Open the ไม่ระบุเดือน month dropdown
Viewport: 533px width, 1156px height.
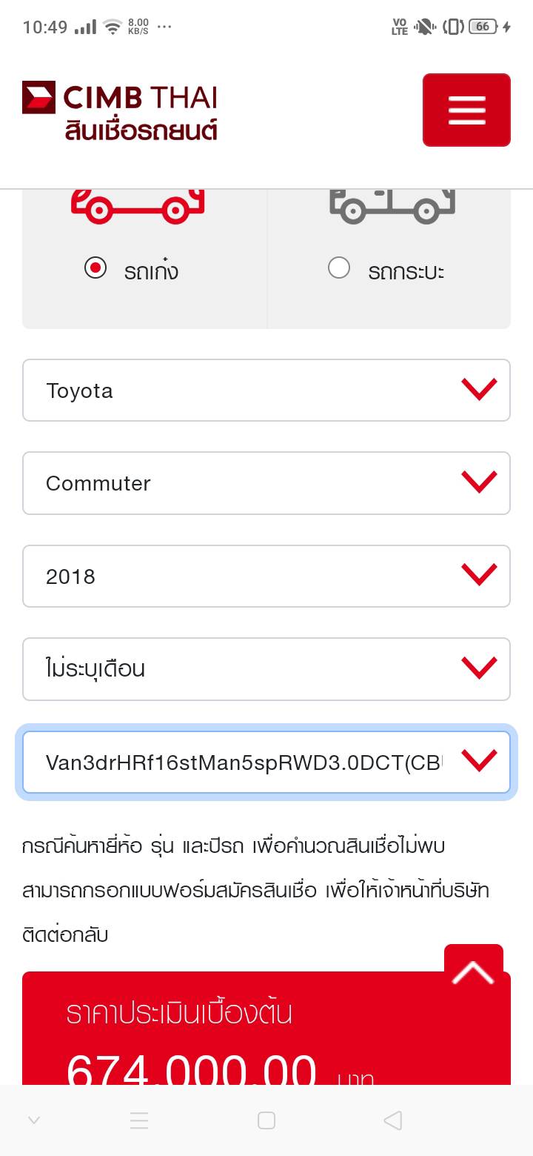[266, 668]
